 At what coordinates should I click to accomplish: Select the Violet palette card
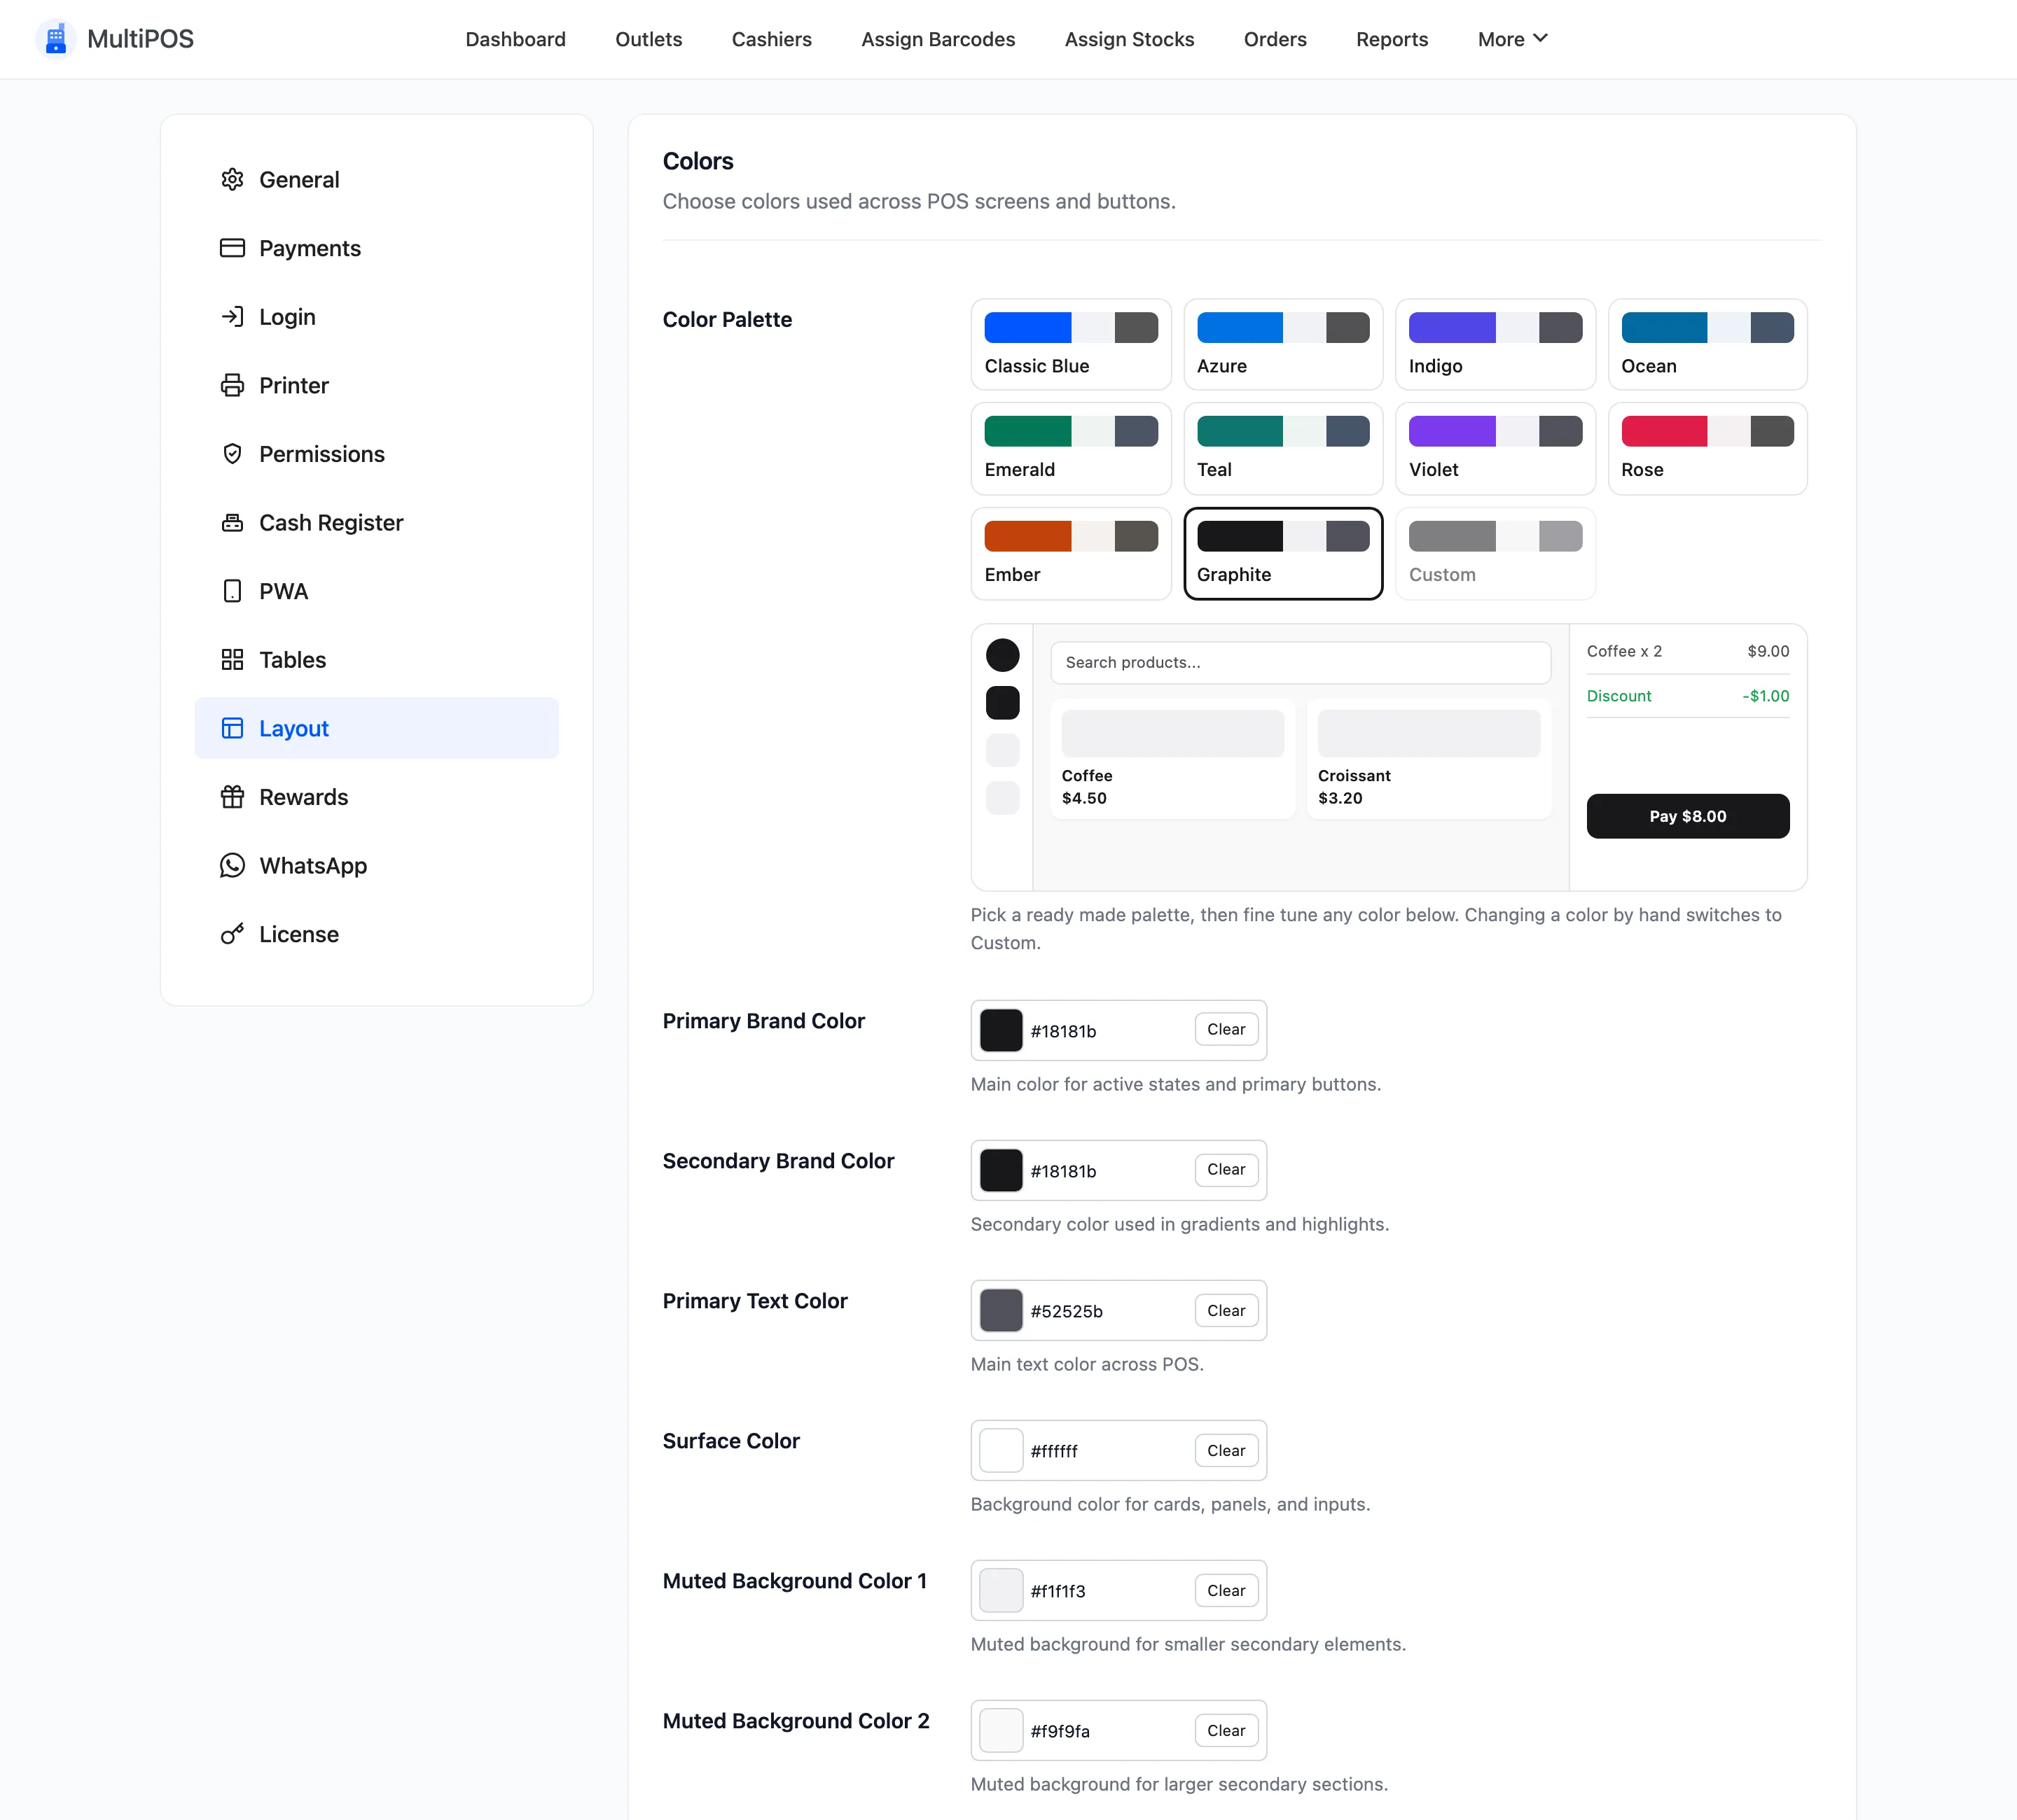(1495, 448)
